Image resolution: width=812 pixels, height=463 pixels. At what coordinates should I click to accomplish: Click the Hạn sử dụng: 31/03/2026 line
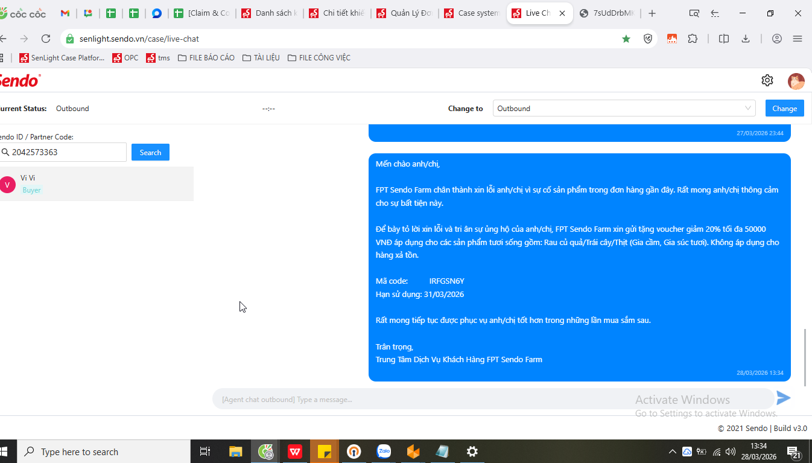point(420,295)
